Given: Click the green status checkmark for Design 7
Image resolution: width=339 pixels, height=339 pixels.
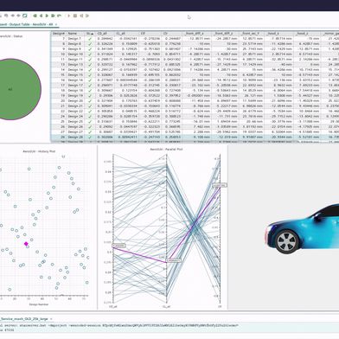Looking at the screenshot, I should pyautogui.click(x=90, y=39).
